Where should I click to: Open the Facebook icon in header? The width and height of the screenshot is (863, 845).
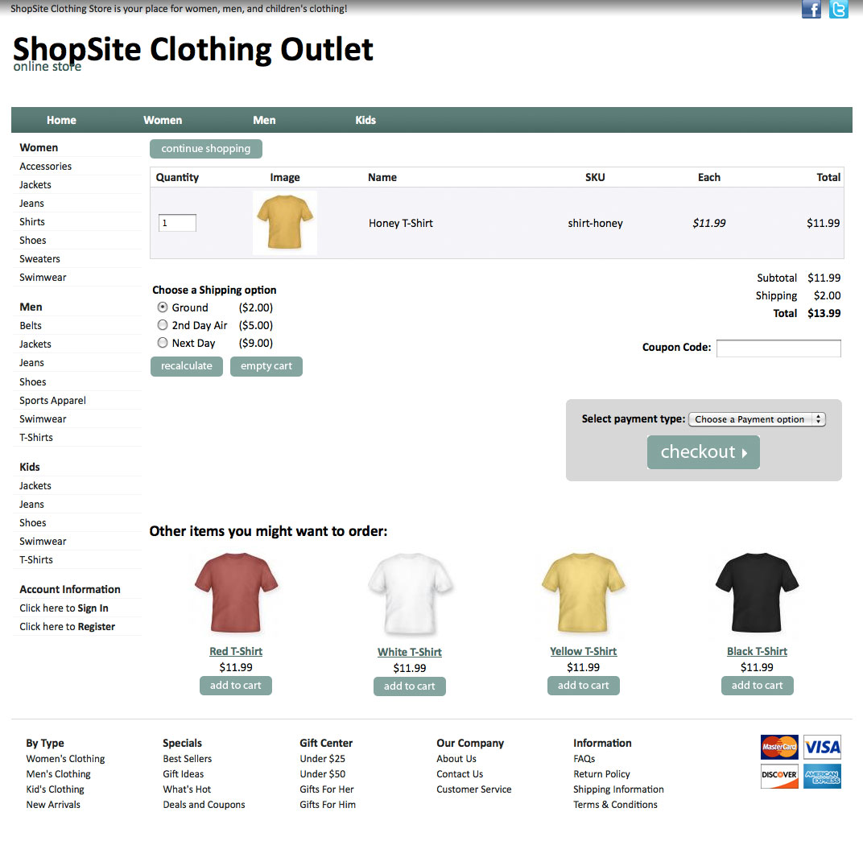[x=811, y=10]
